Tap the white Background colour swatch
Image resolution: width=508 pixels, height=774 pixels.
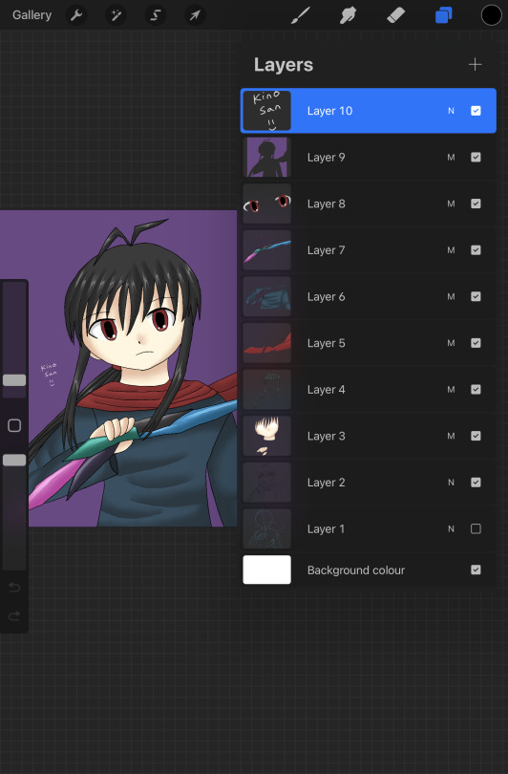click(x=266, y=570)
